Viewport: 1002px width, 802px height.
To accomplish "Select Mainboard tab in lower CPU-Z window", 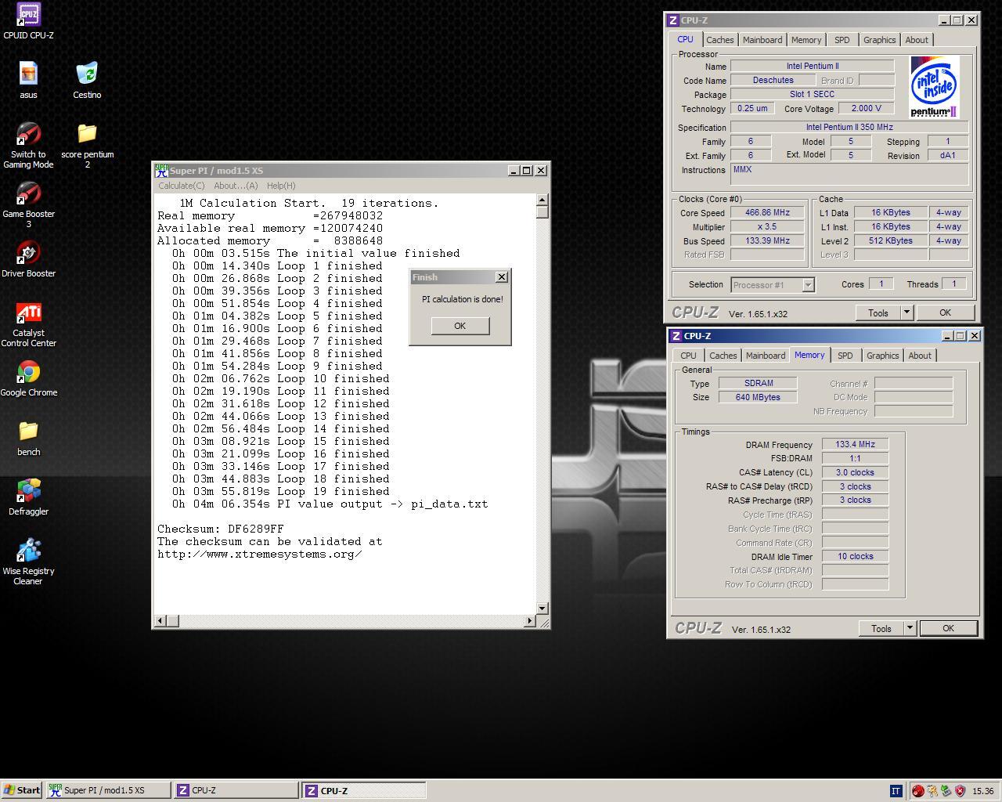I will coord(766,356).
